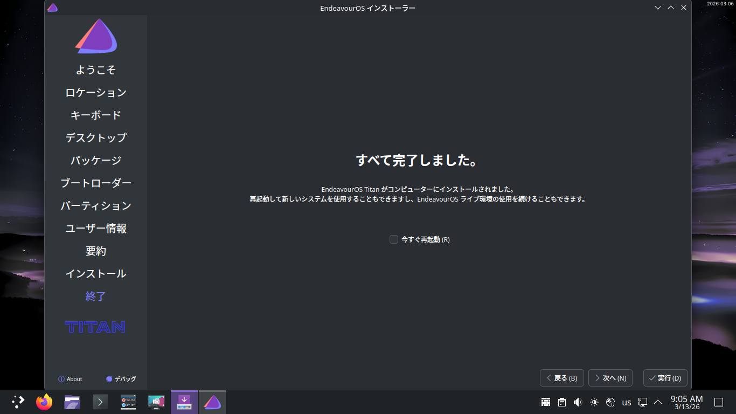736x414 pixels.
Task: Open the clipboard tray icon
Action: 562,402
